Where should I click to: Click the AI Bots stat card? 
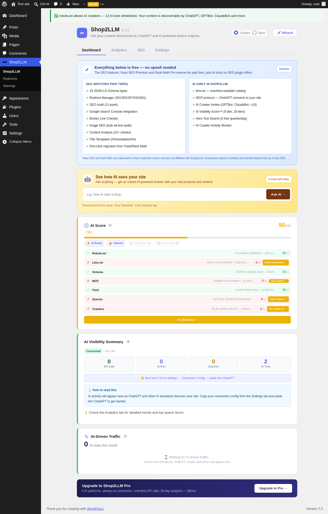pos(161,364)
